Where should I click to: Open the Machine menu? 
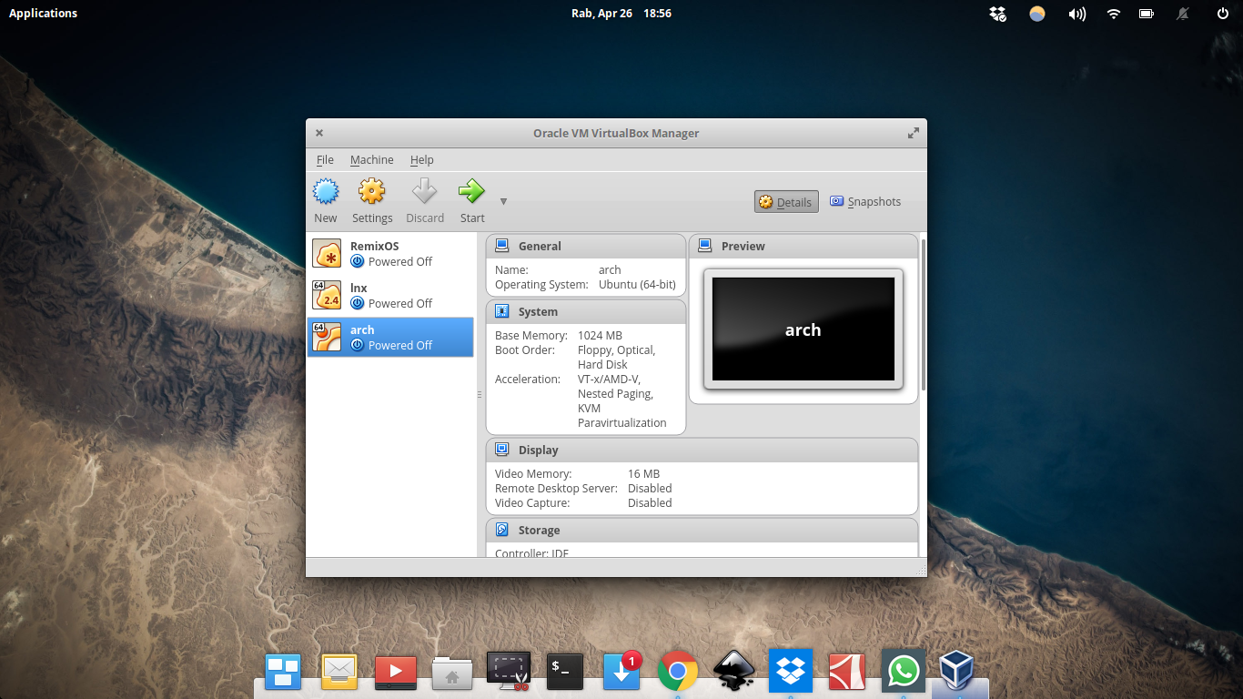tap(371, 159)
